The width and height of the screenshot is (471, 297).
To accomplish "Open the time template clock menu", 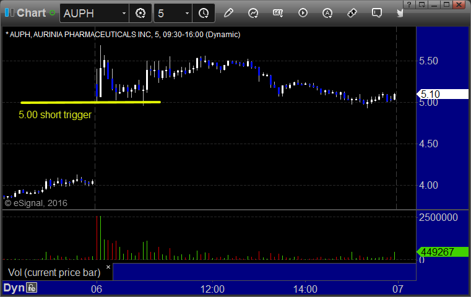I will tap(204, 13).
